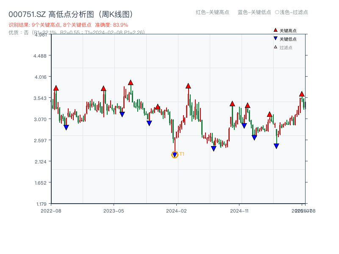Click the 2023-05 x-axis date label
The image size is (339, 254).
114,211
